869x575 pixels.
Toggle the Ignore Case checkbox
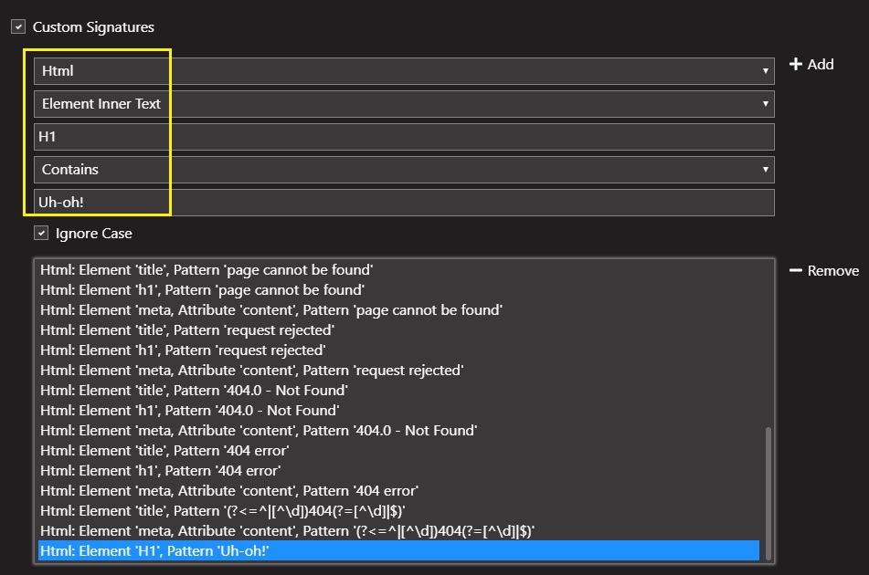(41, 234)
